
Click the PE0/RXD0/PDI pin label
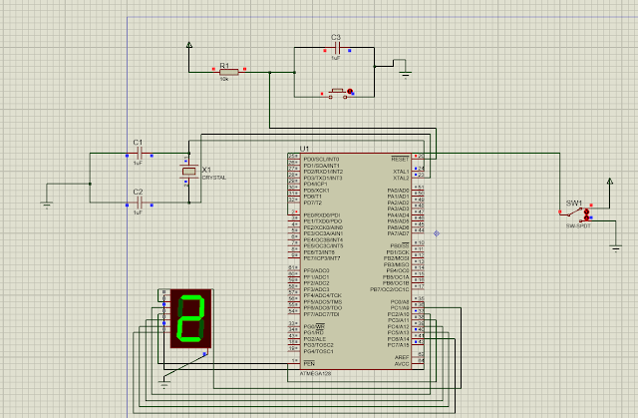pyautogui.click(x=321, y=214)
